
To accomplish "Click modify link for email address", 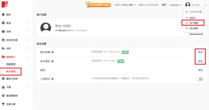I will 200,52.
